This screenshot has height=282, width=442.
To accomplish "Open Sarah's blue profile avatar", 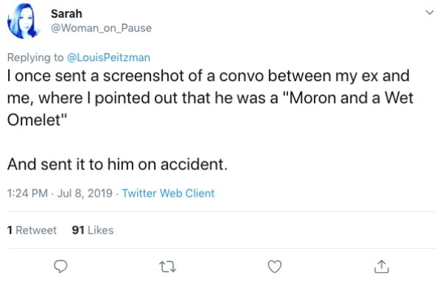I will (24, 21).
